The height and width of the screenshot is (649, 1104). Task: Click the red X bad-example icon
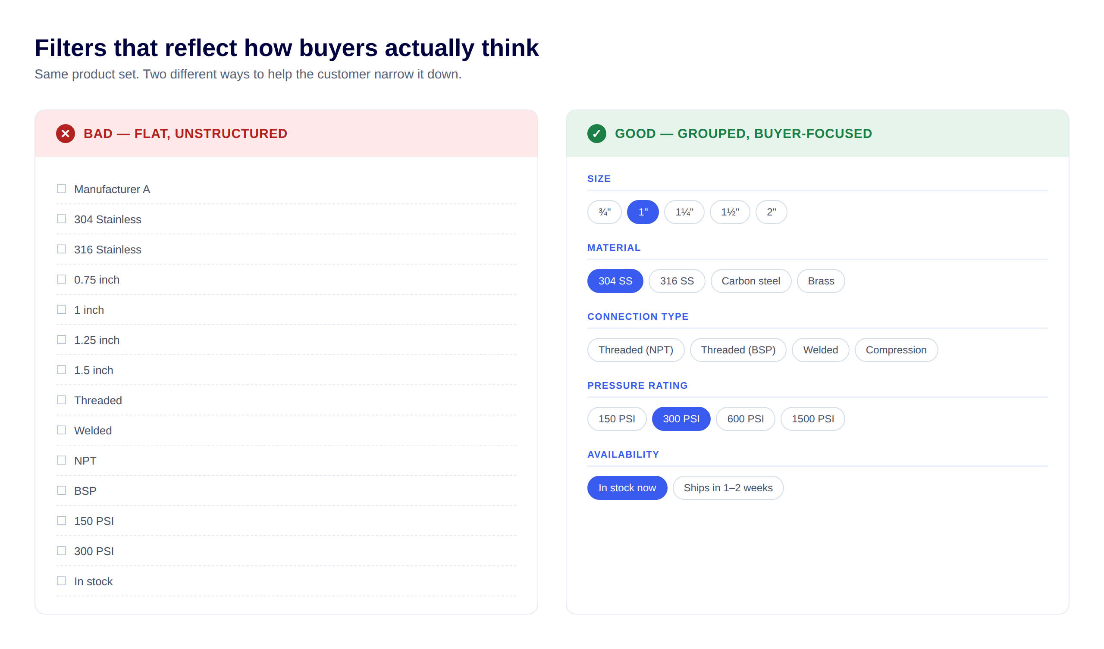tap(65, 134)
